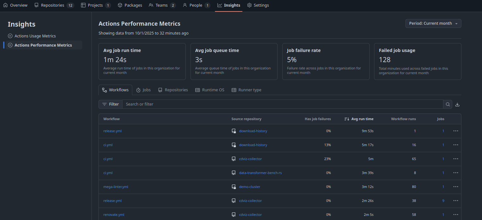Open the People tab
Screen dimensions: 482x220
coord(196,5)
